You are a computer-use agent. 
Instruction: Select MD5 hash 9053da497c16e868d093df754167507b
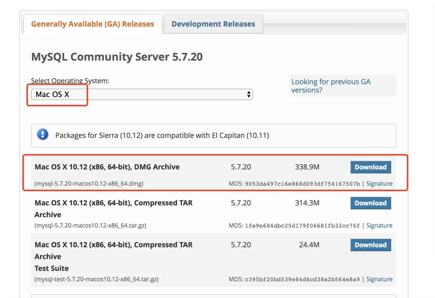coord(302,184)
